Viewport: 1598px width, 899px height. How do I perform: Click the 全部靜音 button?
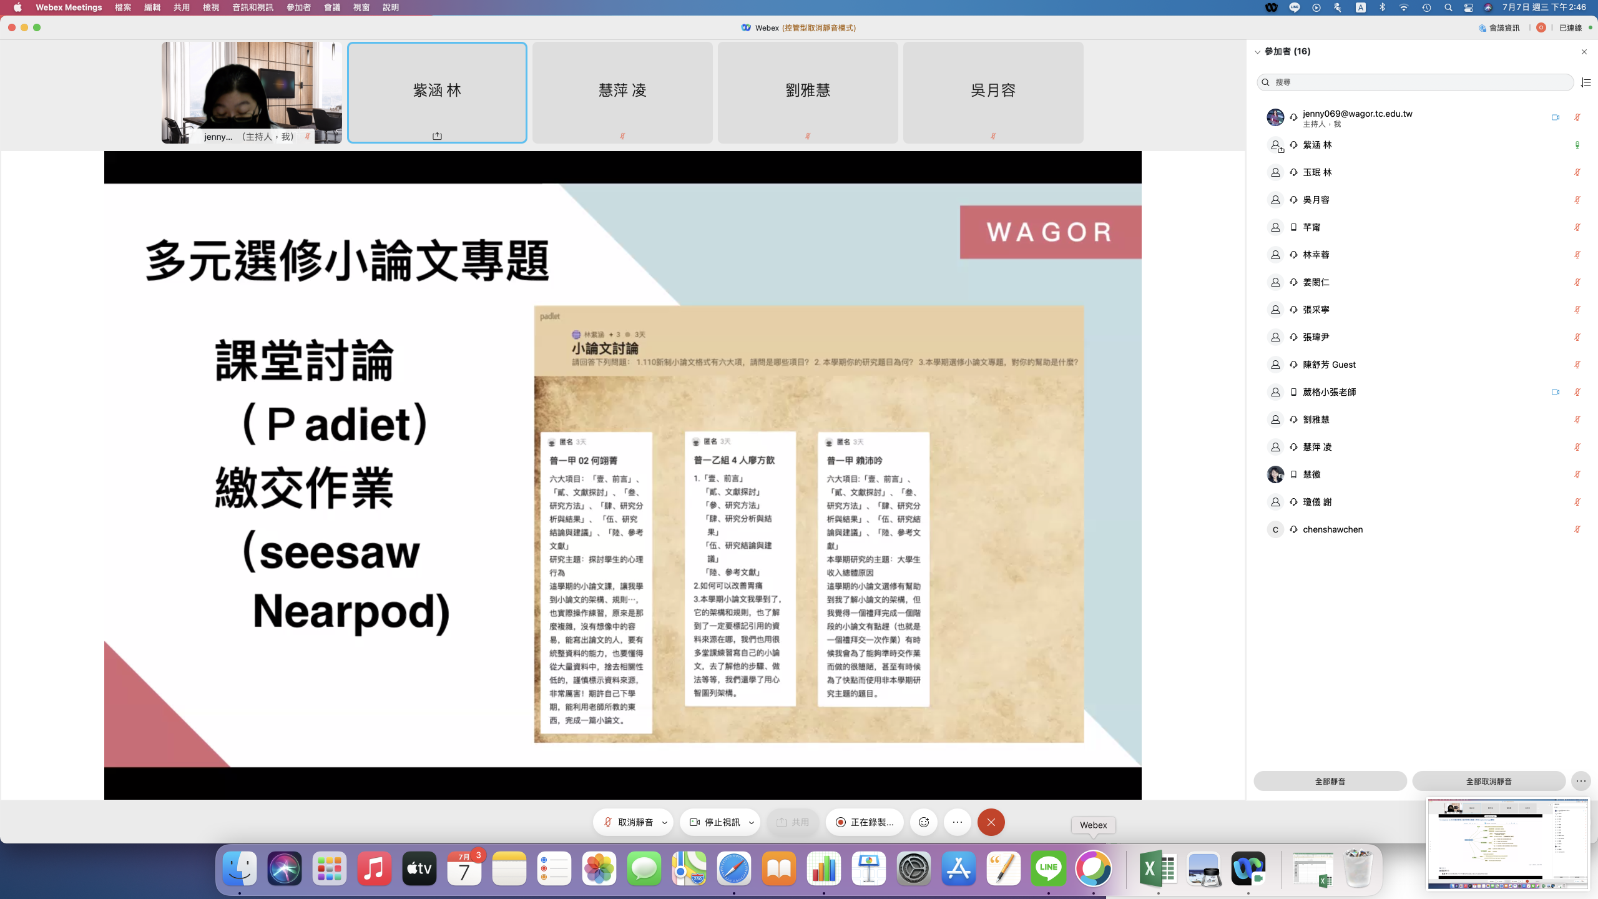pyautogui.click(x=1330, y=781)
